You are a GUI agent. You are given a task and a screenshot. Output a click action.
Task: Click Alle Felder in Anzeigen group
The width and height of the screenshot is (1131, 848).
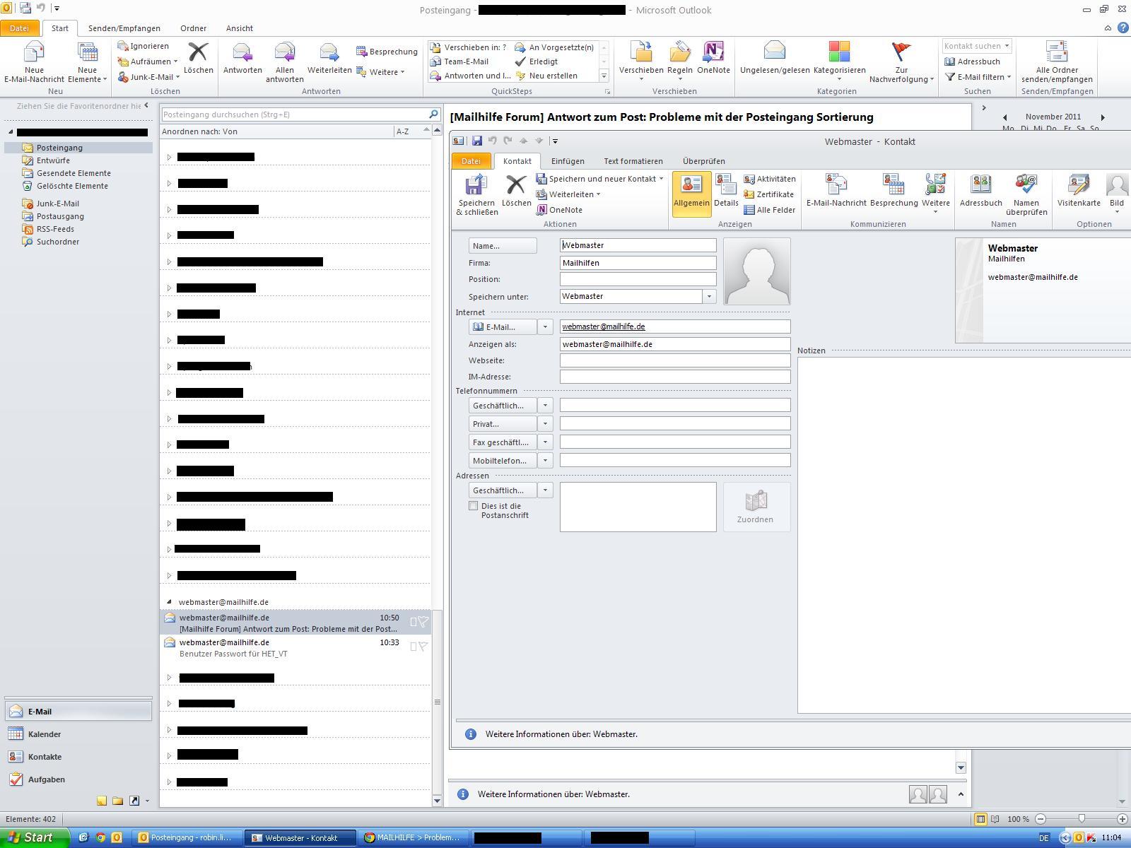[769, 210]
